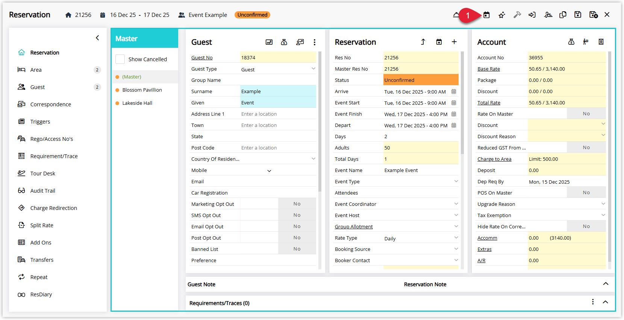This screenshot has height=320, width=624.
Task: Open date picker beside Event Start field
Action: click(454, 103)
